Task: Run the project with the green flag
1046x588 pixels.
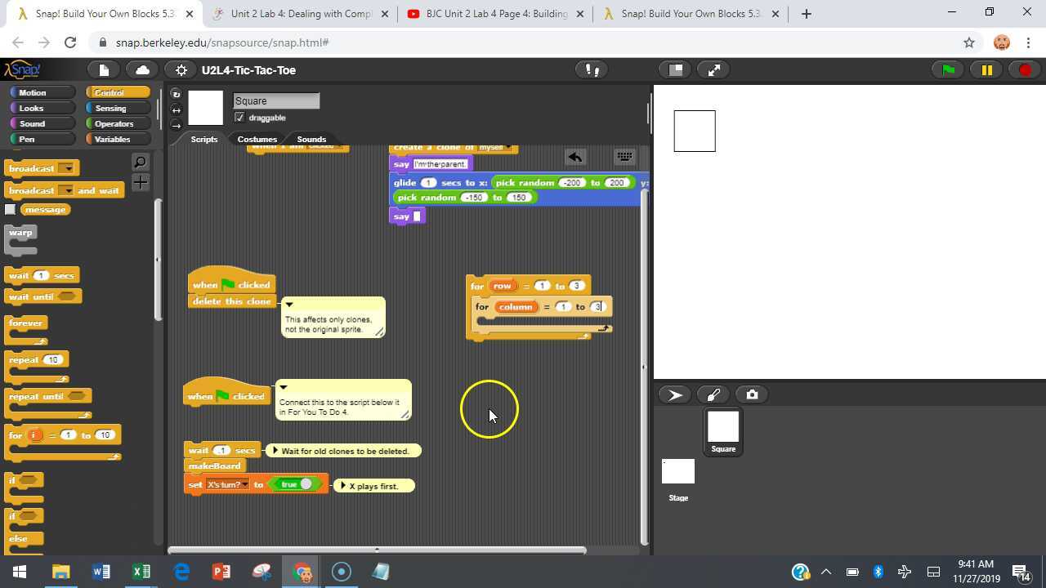Action: [x=946, y=69]
